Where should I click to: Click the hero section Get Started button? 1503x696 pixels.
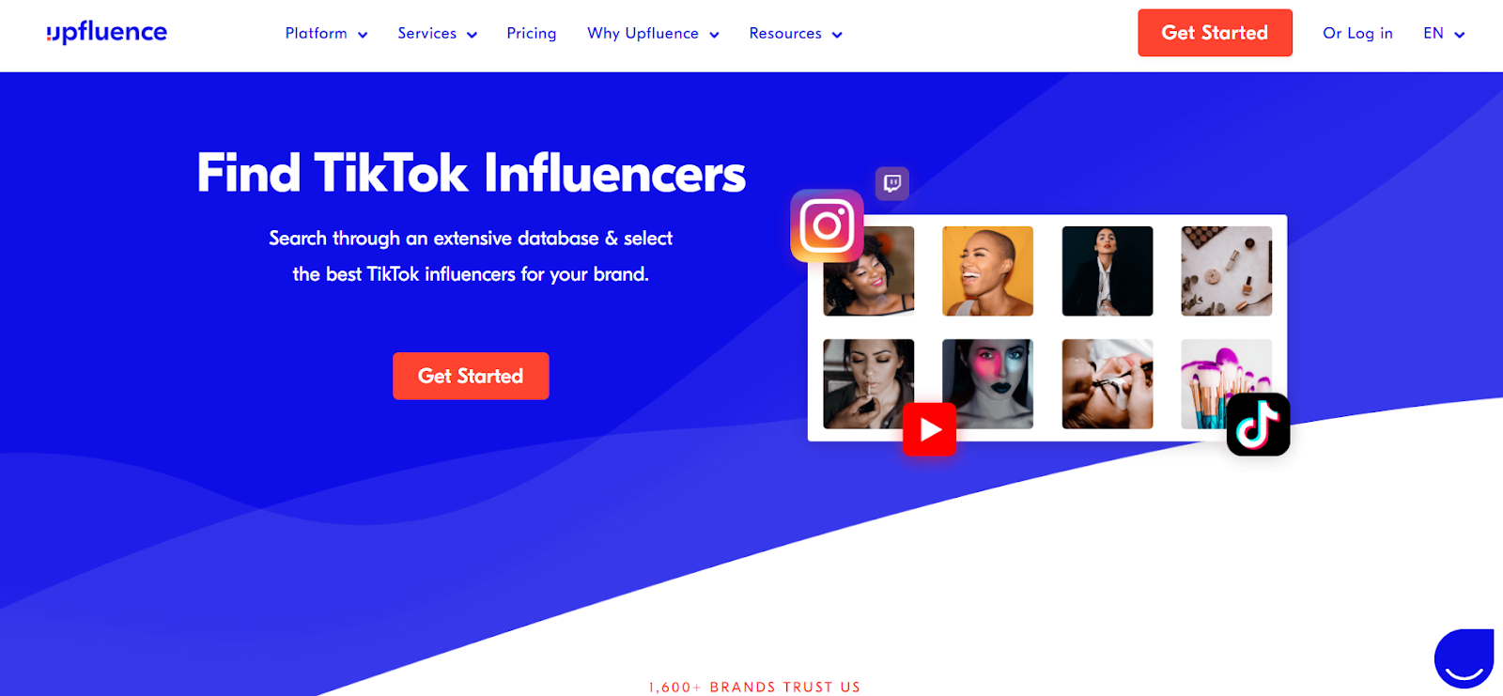click(471, 376)
